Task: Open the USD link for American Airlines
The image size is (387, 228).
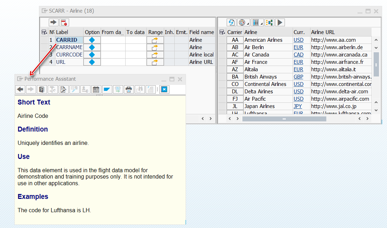Action: tap(298, 40)
